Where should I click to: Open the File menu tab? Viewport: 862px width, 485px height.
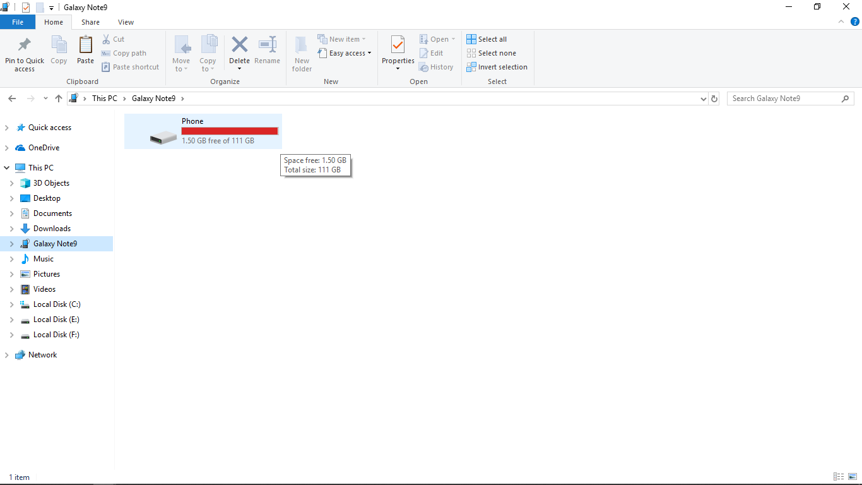18,22
